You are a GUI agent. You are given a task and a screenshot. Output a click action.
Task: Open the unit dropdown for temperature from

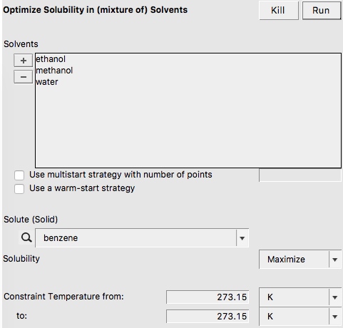(x=300, y=297)
